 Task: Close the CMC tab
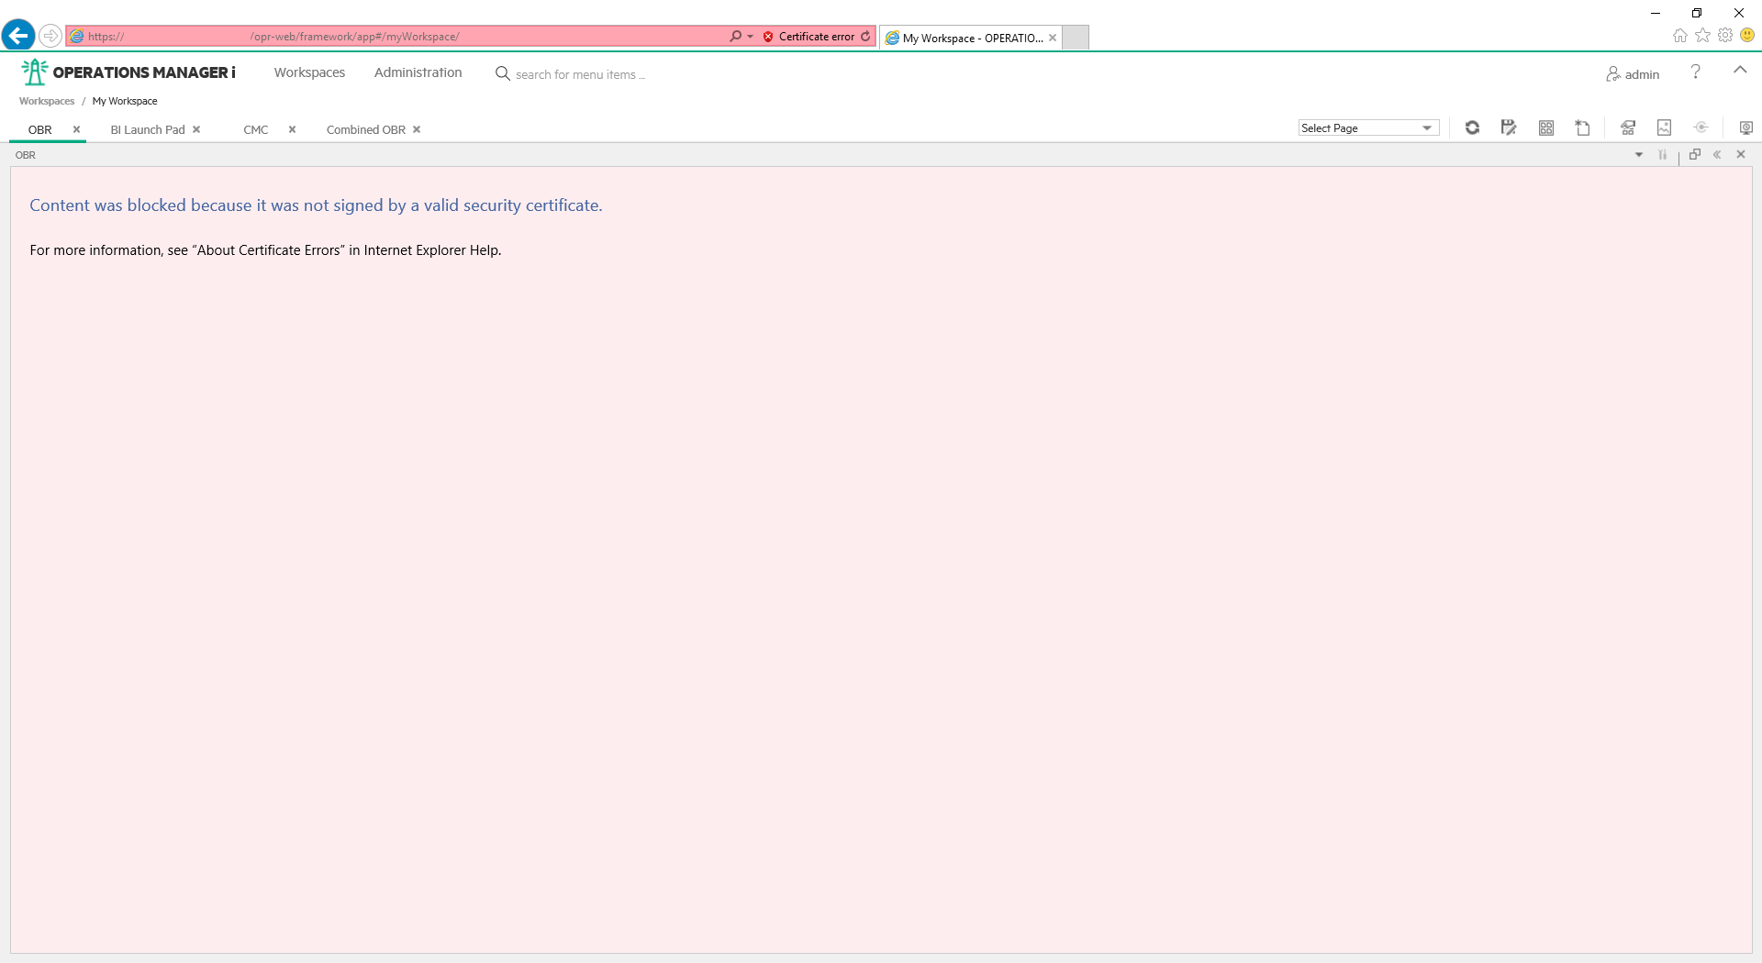click(292, 129)
